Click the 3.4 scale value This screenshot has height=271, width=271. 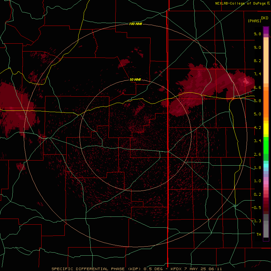[x=257, y=141]
